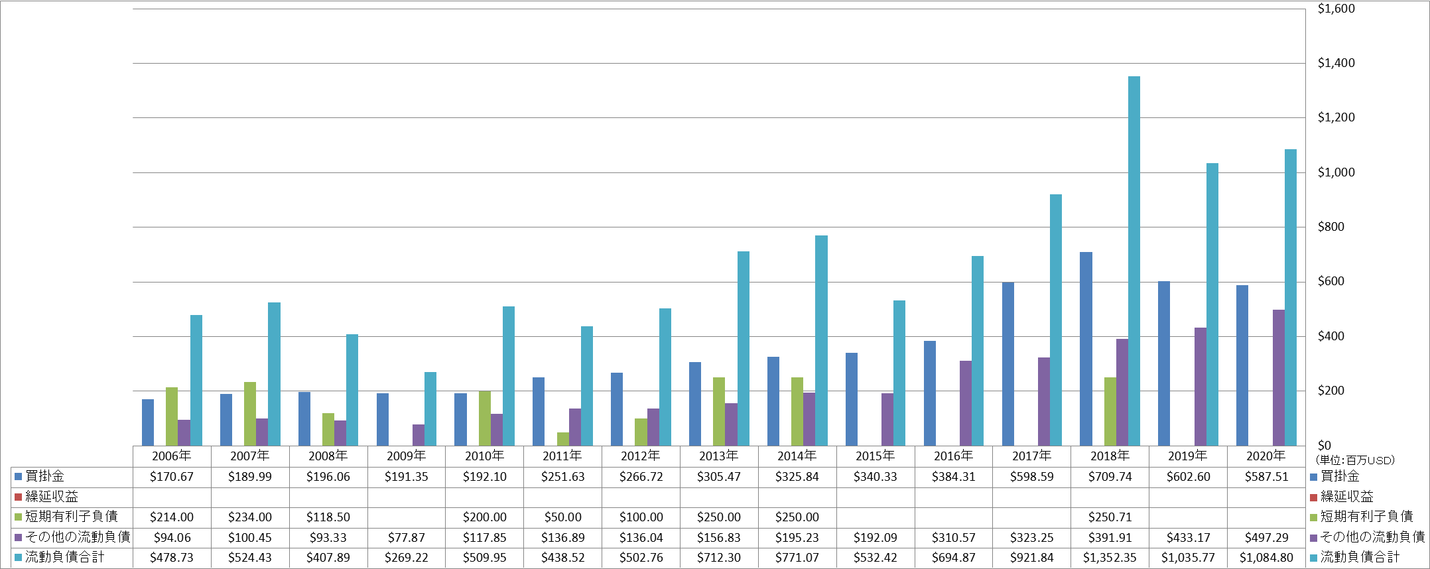
Task: Select the $77.87 その他の流動負債 cell
Action: pos(407,538)
